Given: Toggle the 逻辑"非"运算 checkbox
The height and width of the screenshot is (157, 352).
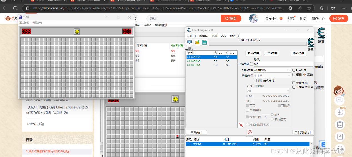Looking at the screenshot, I should tap(294, 75).
